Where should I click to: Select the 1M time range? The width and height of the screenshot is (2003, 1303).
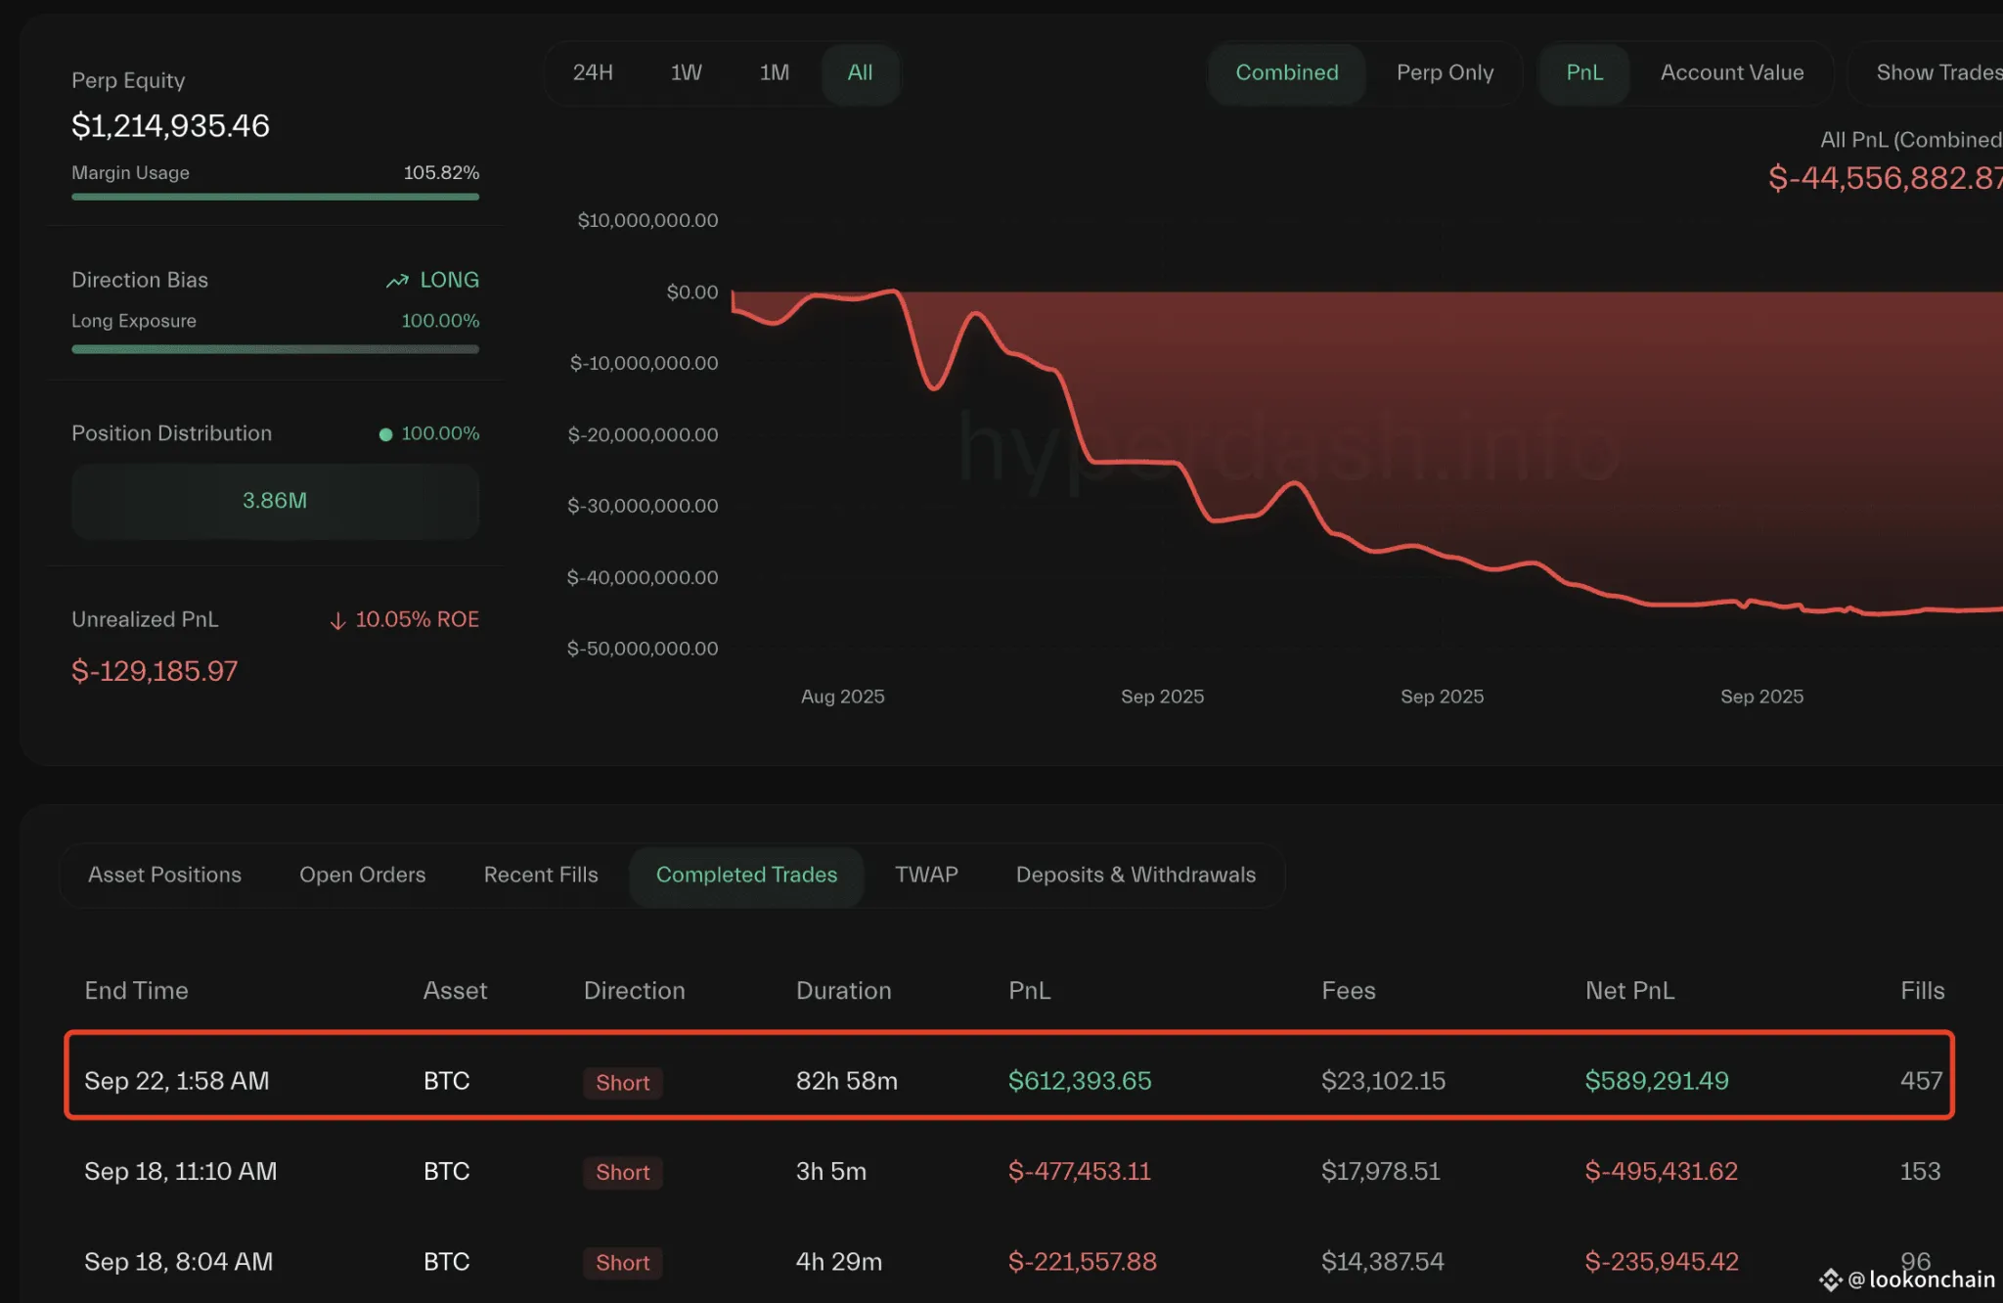[x=774, y=73]
